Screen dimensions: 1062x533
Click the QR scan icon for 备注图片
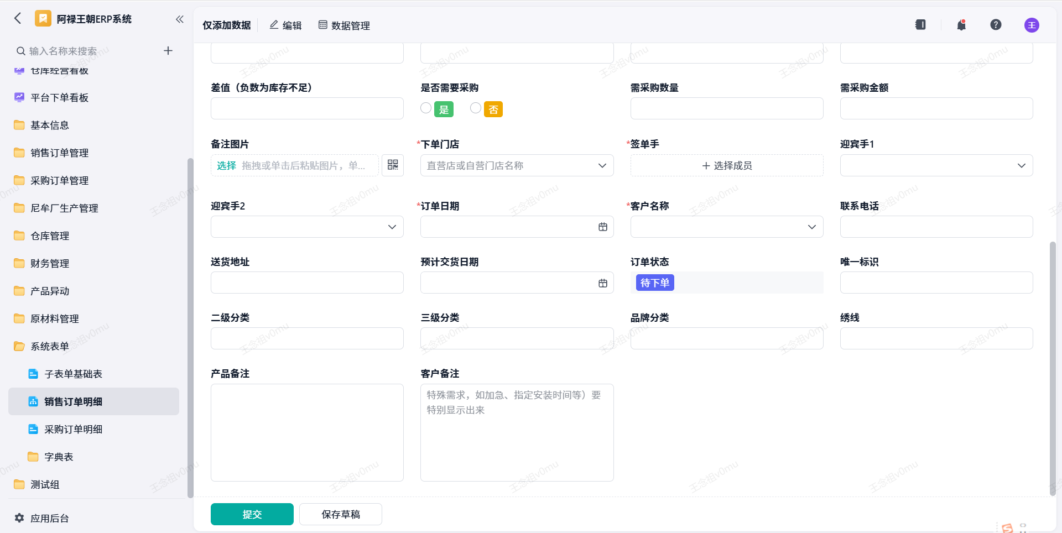point(393,165)
